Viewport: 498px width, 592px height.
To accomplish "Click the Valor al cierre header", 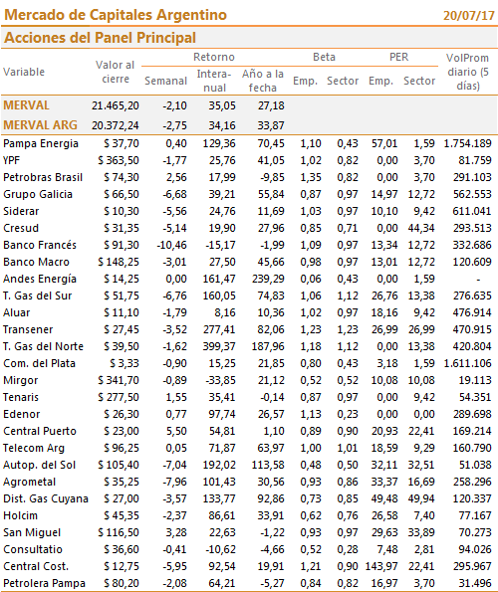I will pyautogui.click(x=116, y=72).
